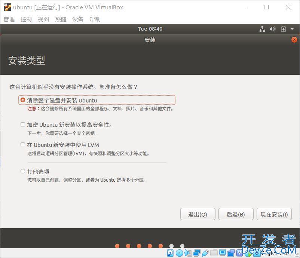
Task: Click the 注意 warning text about deleting files
Action: click(x=101, y=109)
